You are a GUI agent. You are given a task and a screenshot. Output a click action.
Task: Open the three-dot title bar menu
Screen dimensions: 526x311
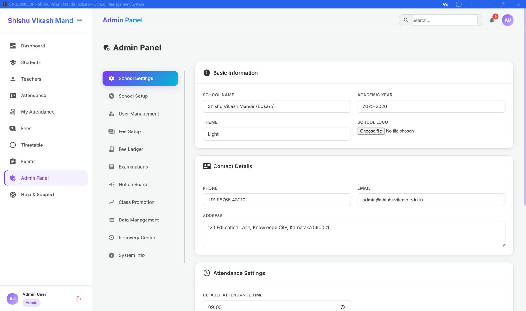point(472,4)
